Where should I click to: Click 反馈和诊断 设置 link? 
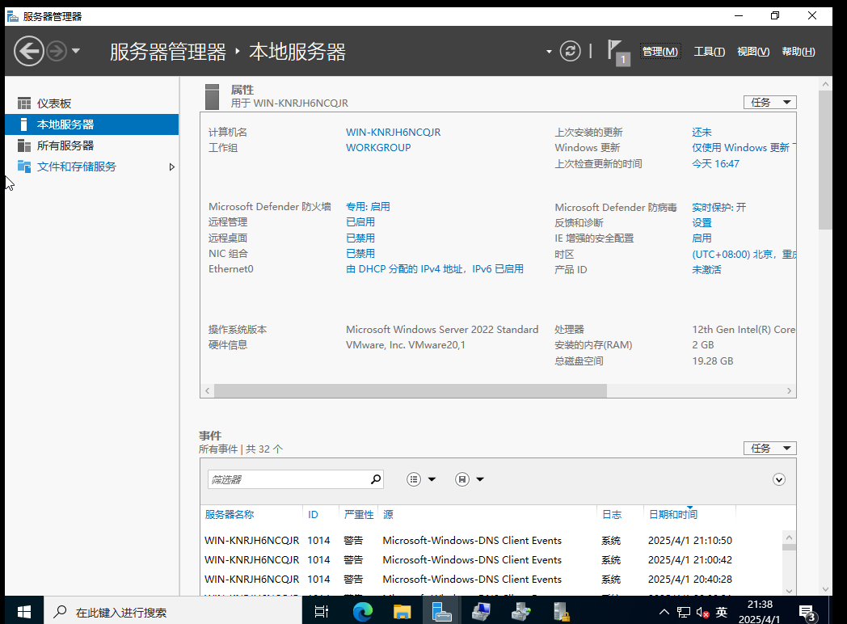point(702,222)
